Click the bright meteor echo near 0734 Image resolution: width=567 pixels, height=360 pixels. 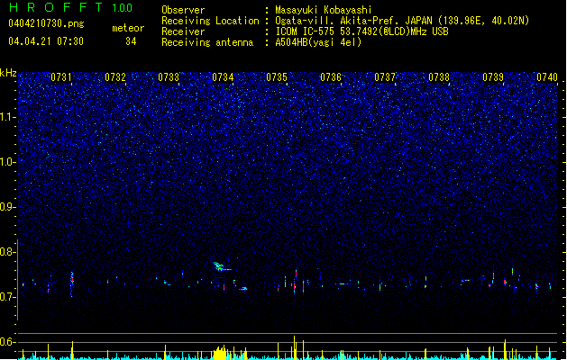(x=221, y=266)
